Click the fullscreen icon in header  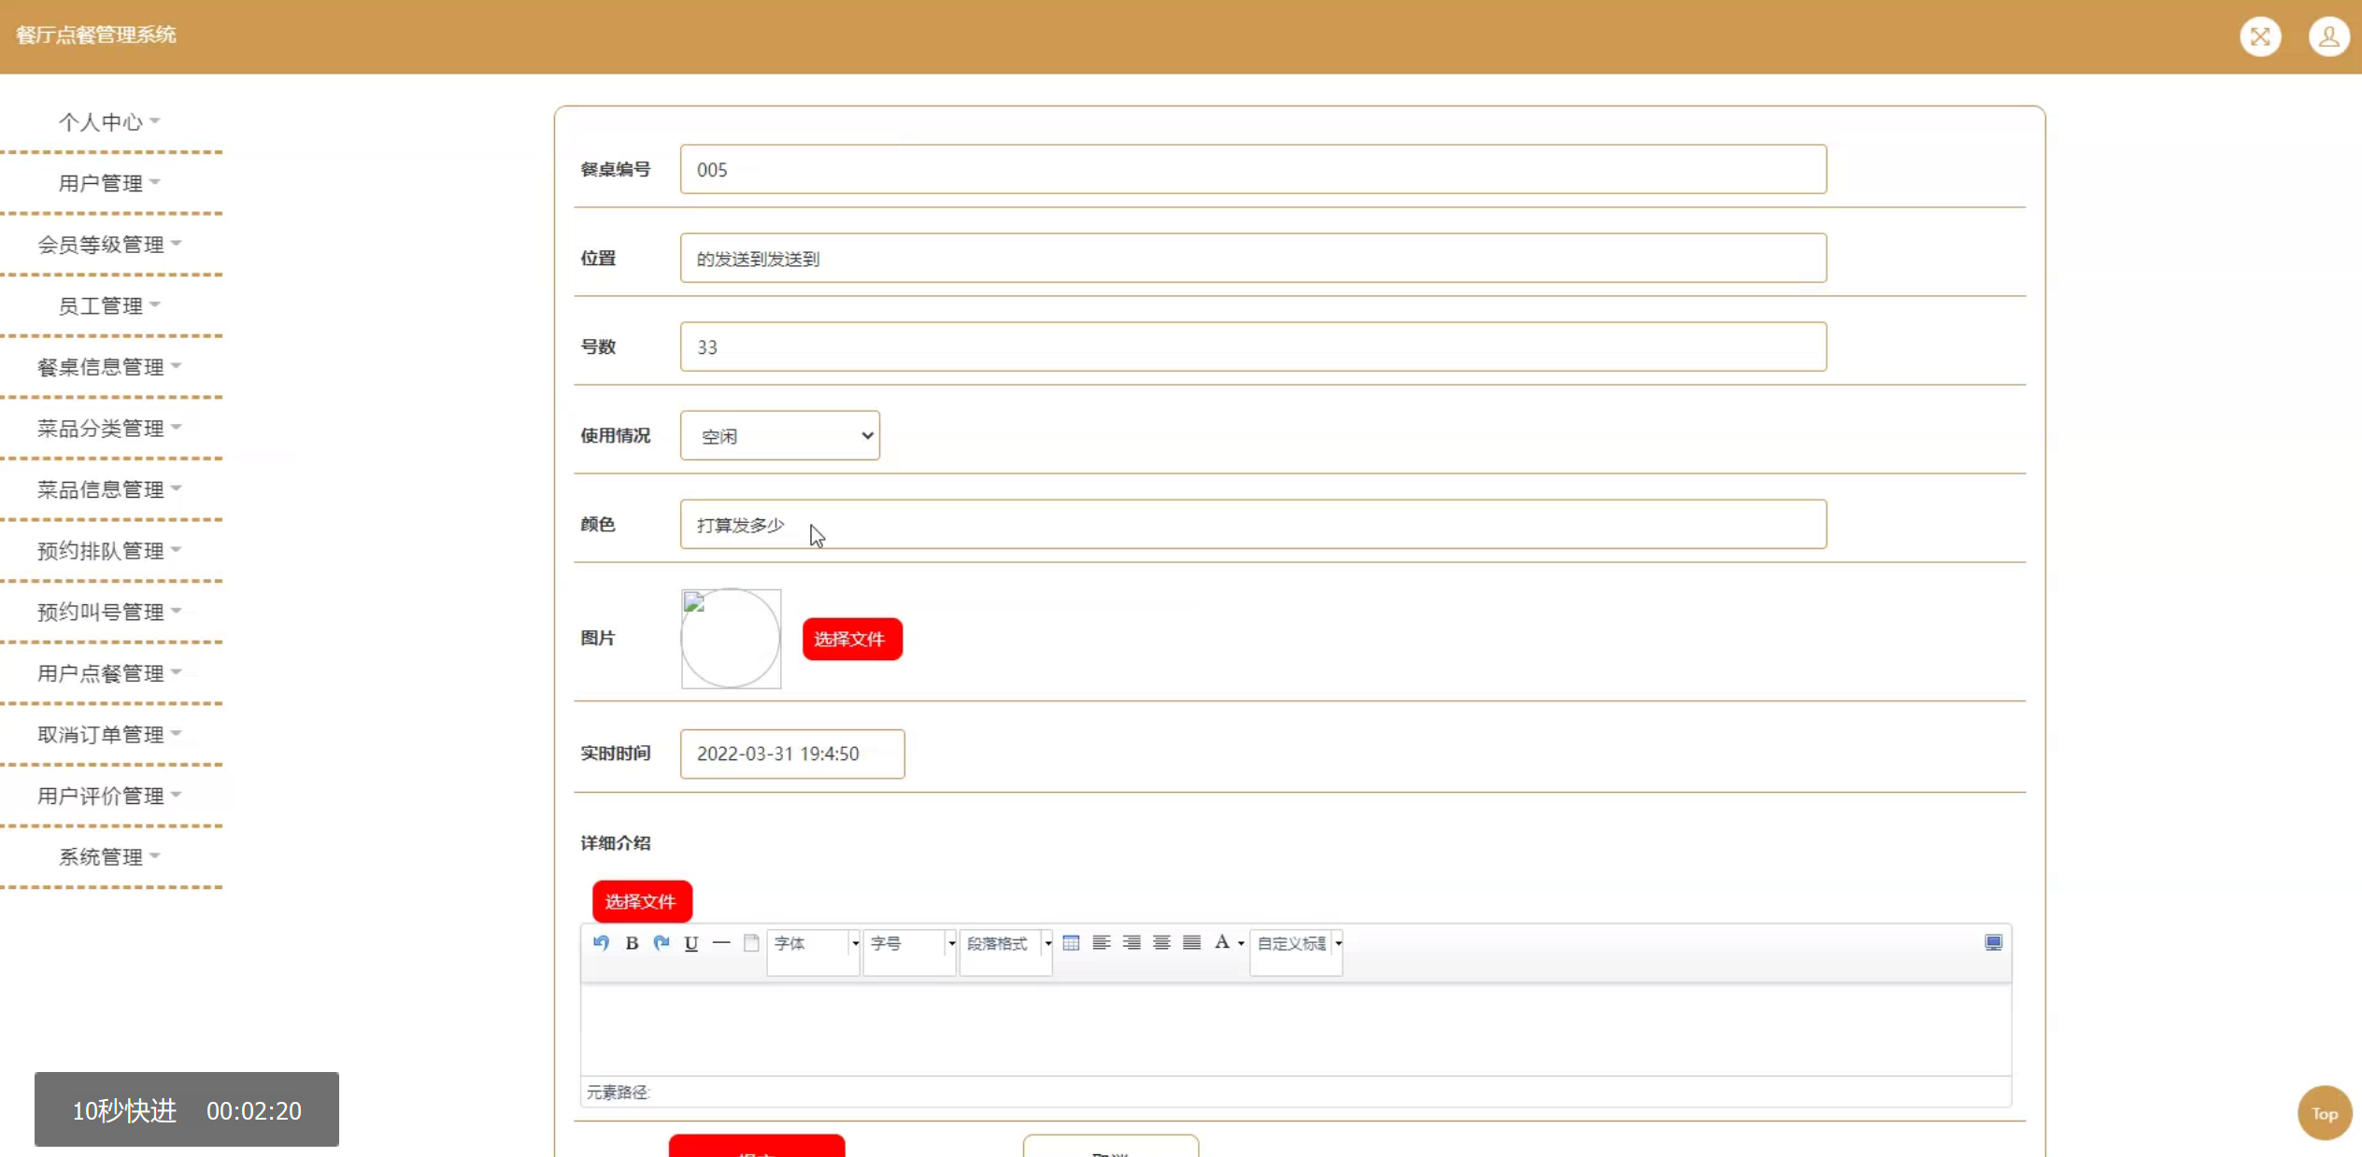[x=2260, y=37]
